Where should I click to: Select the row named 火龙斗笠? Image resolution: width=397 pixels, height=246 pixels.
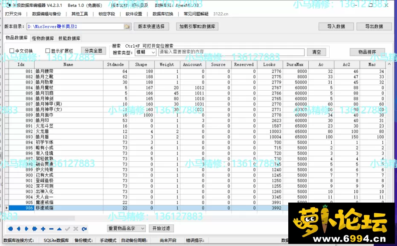195,126
